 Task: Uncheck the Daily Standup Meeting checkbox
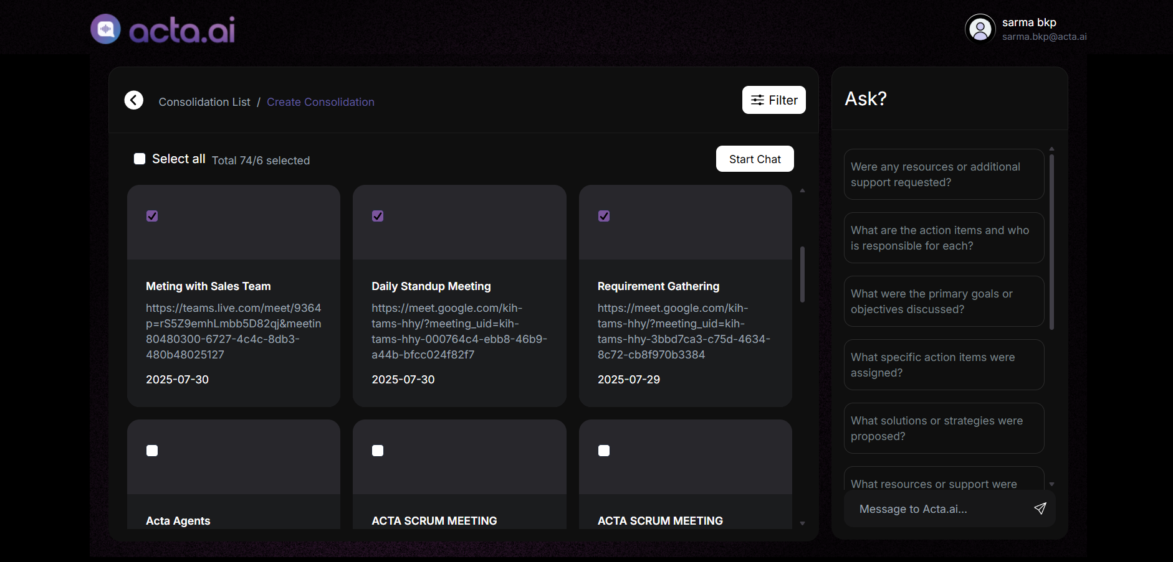[x=378, y=216]
